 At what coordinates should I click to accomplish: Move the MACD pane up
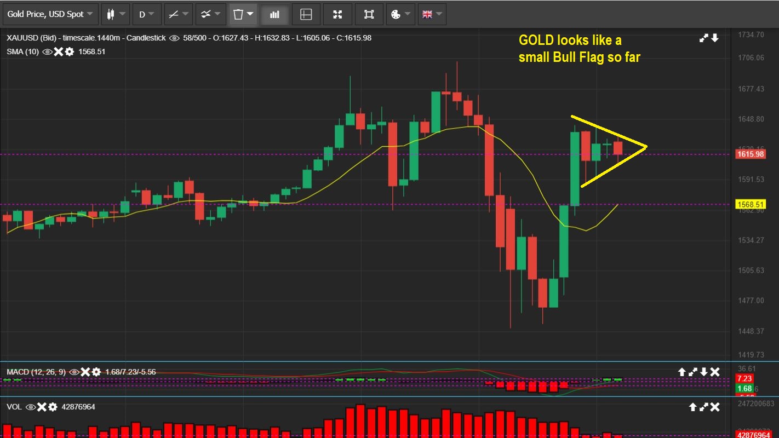click(x=682, y=372)
